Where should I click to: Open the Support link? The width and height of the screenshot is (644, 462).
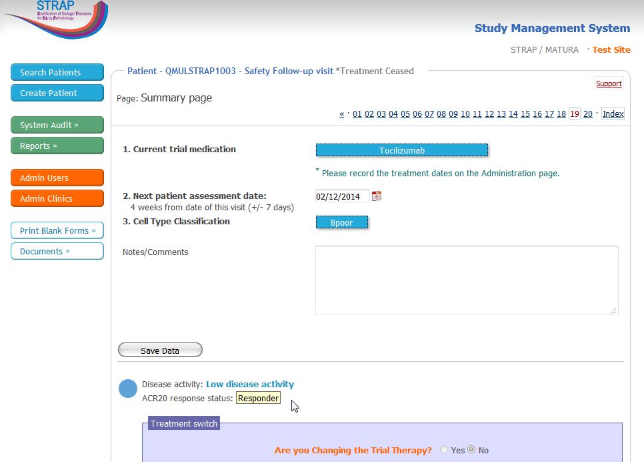click(609, 83)
